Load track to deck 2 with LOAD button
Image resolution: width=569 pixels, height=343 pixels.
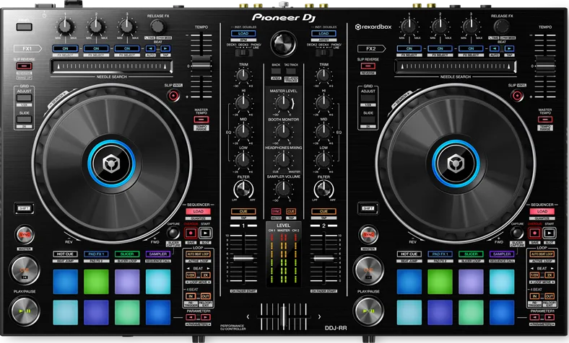pyautogui.click(x=323, y=33)
